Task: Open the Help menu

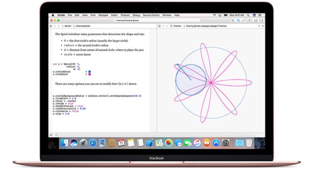Action: click(177, 15)
